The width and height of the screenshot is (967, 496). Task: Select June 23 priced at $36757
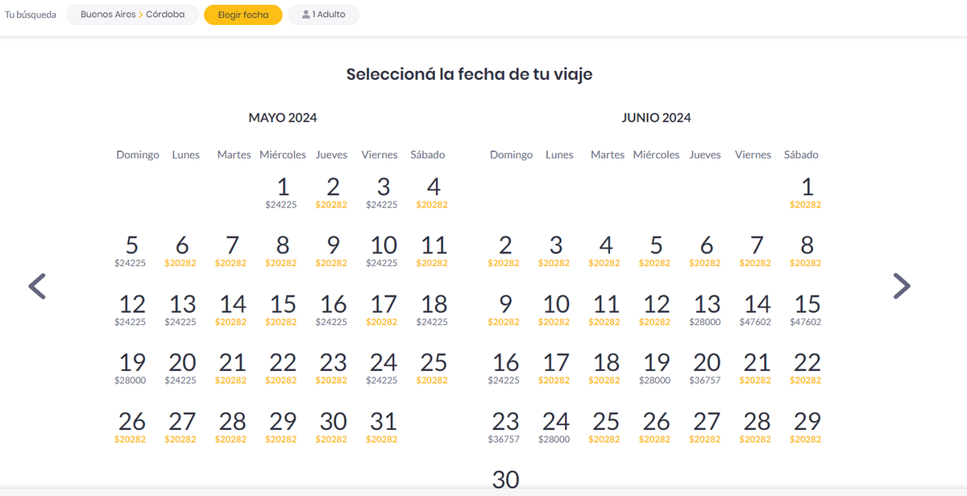(505, 427)
